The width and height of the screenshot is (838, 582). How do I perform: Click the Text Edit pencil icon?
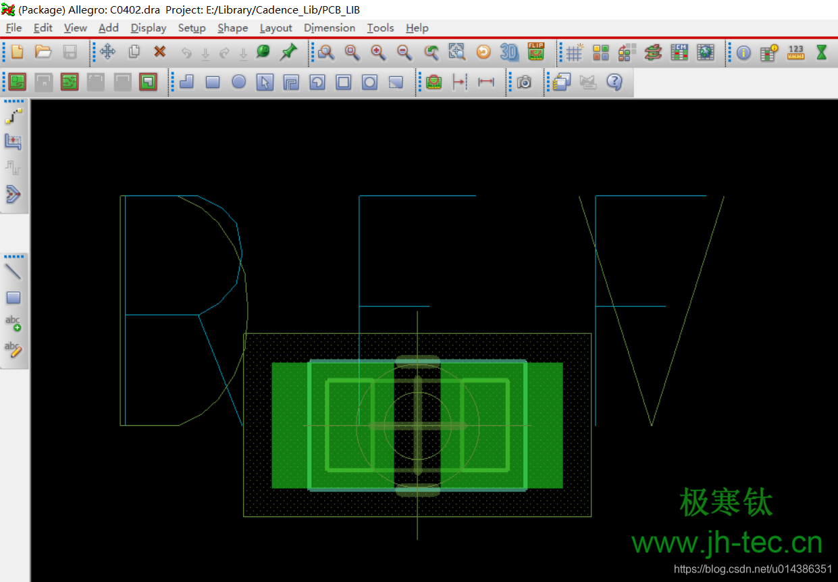click(x=14, y=349)
